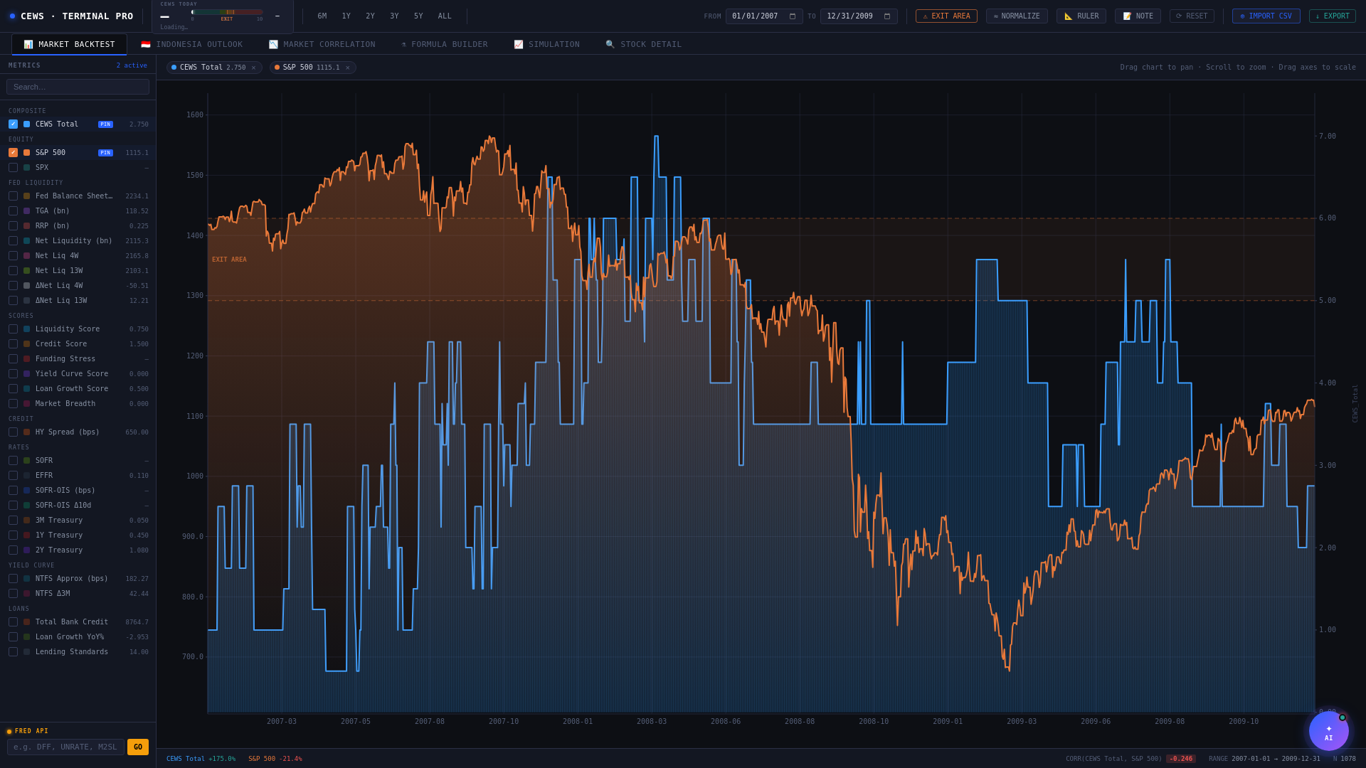1366x768 pixels.
Task: Click the orange S&P 500 color swatch
Action: tap(27, 153)
